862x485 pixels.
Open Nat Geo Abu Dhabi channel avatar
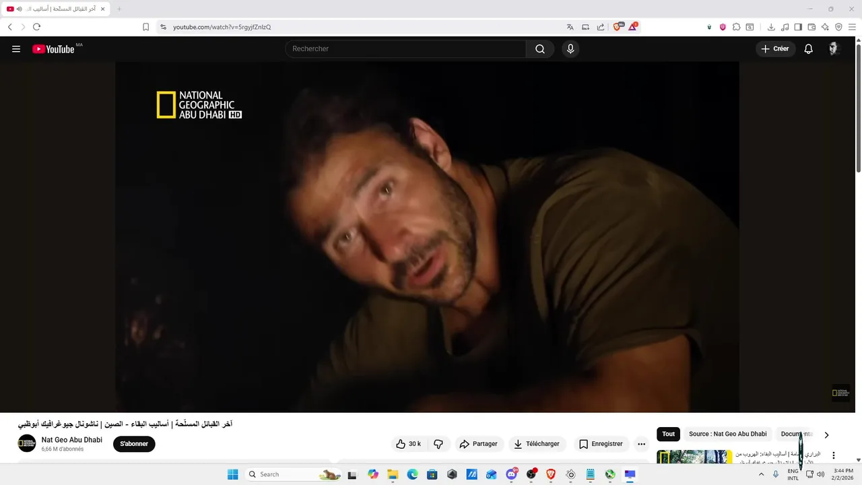27,443
